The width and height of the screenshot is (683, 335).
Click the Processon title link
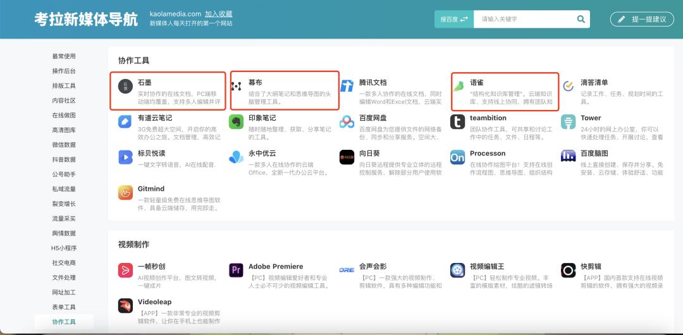point(488,154)
